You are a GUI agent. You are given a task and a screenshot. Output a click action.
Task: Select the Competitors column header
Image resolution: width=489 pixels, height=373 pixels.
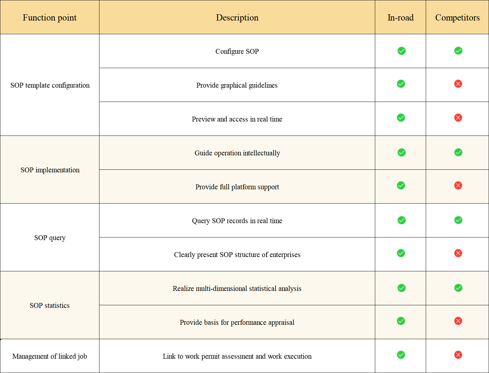tap(457, 18)
